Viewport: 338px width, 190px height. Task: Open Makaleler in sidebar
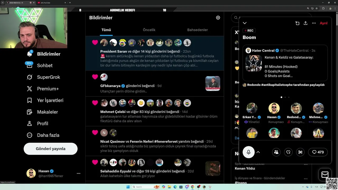click(42, 112)
